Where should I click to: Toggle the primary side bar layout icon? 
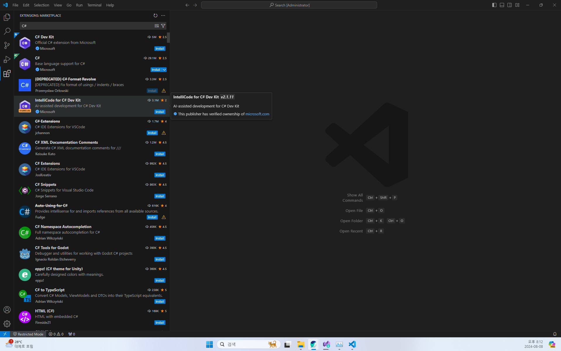(x=494, y=5)
